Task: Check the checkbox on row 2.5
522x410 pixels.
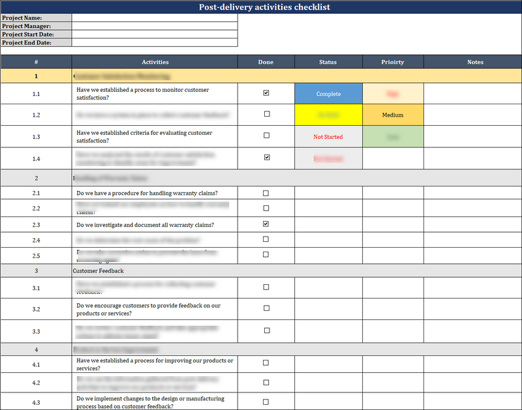Action: click(x=266, y=256)
